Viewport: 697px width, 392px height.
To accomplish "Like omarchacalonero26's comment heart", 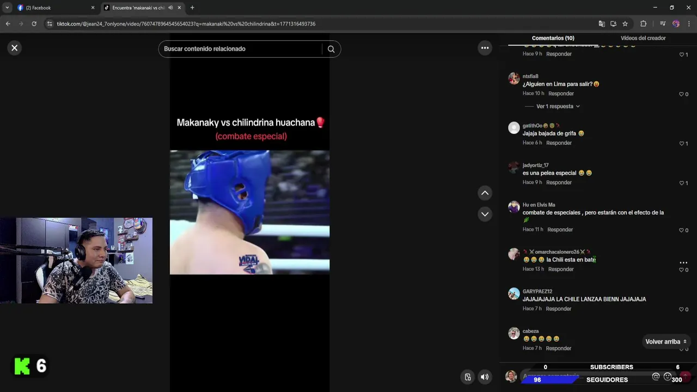I will pyautogui.click(x=681, y=270).
